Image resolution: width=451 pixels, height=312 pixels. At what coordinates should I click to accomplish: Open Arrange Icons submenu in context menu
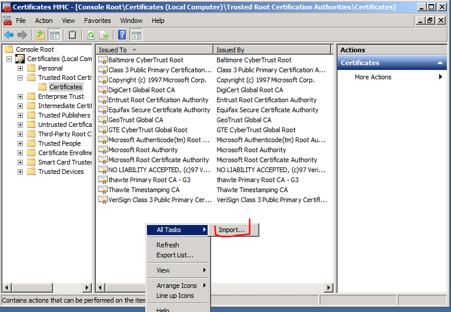click(178, 286)
